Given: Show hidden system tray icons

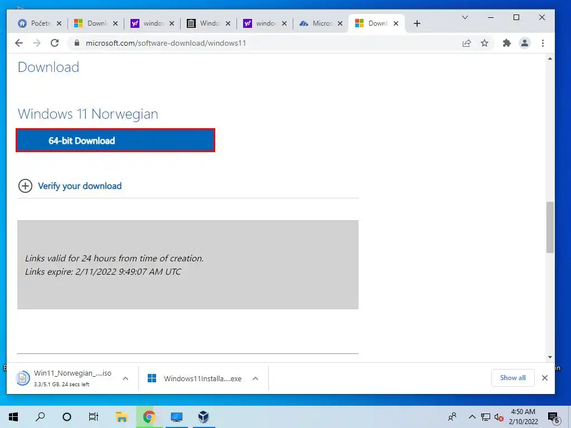Looking at the screenshot, I should [x=472, y=417].
